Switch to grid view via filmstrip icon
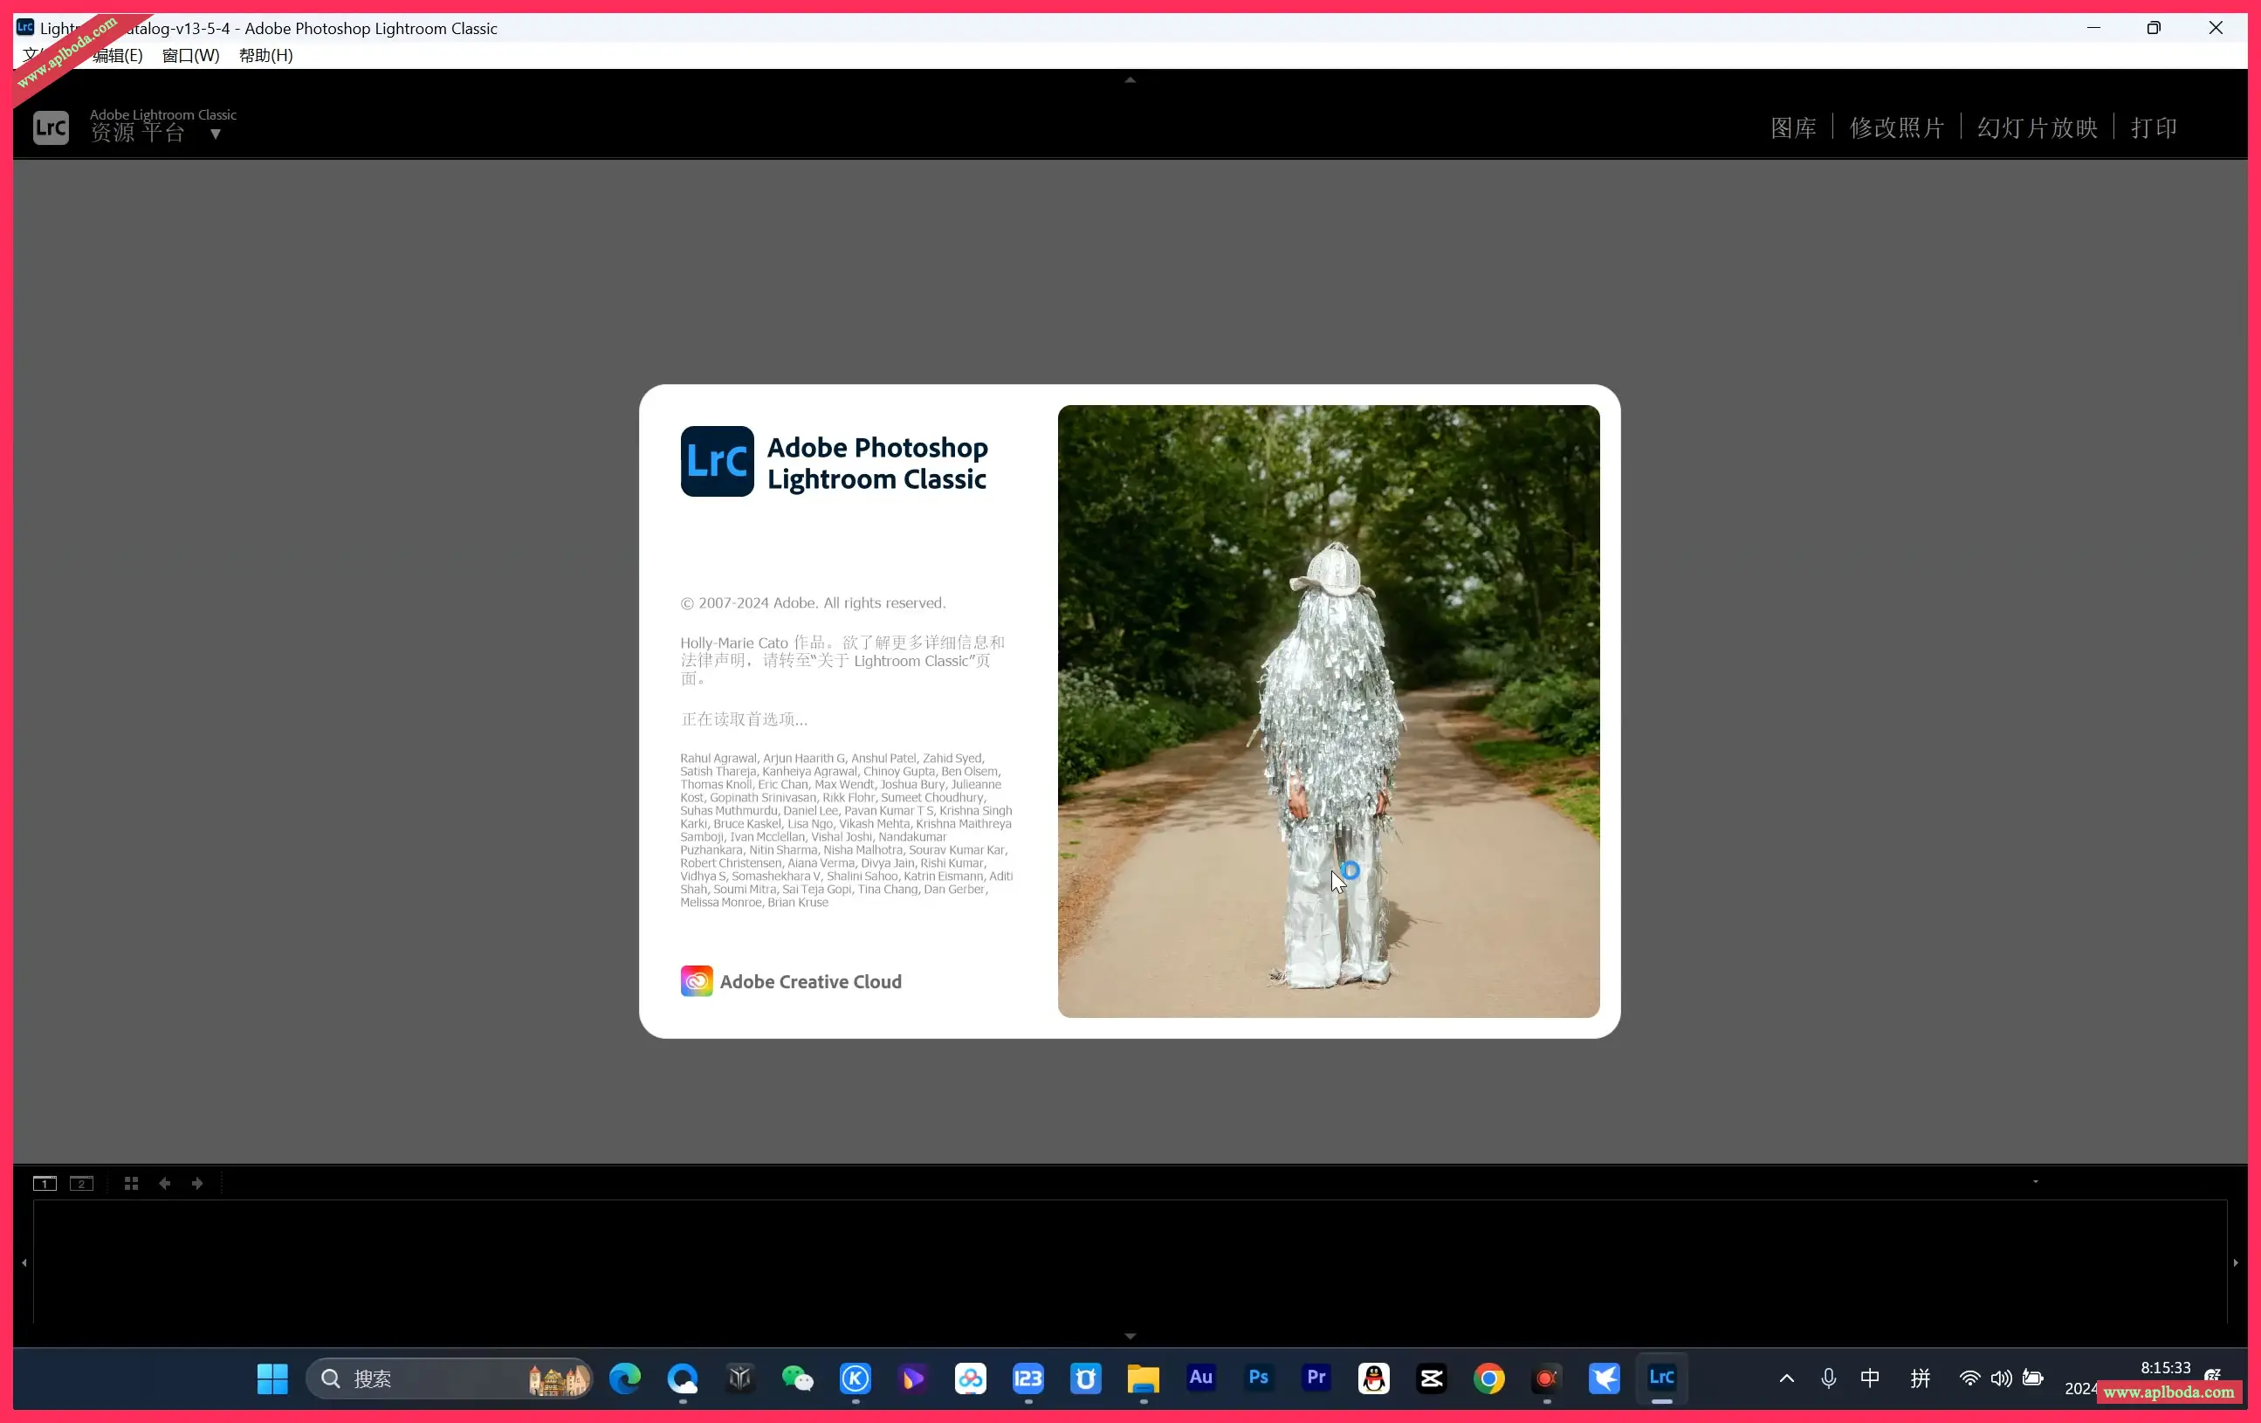The width and height of the screenshot is (2261, 1423). 132,1184
